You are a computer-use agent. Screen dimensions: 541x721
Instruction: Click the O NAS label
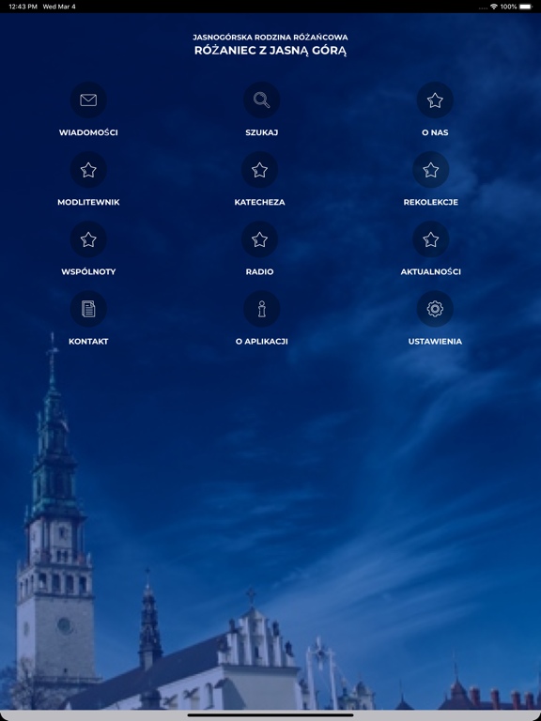tap(435, 132)
